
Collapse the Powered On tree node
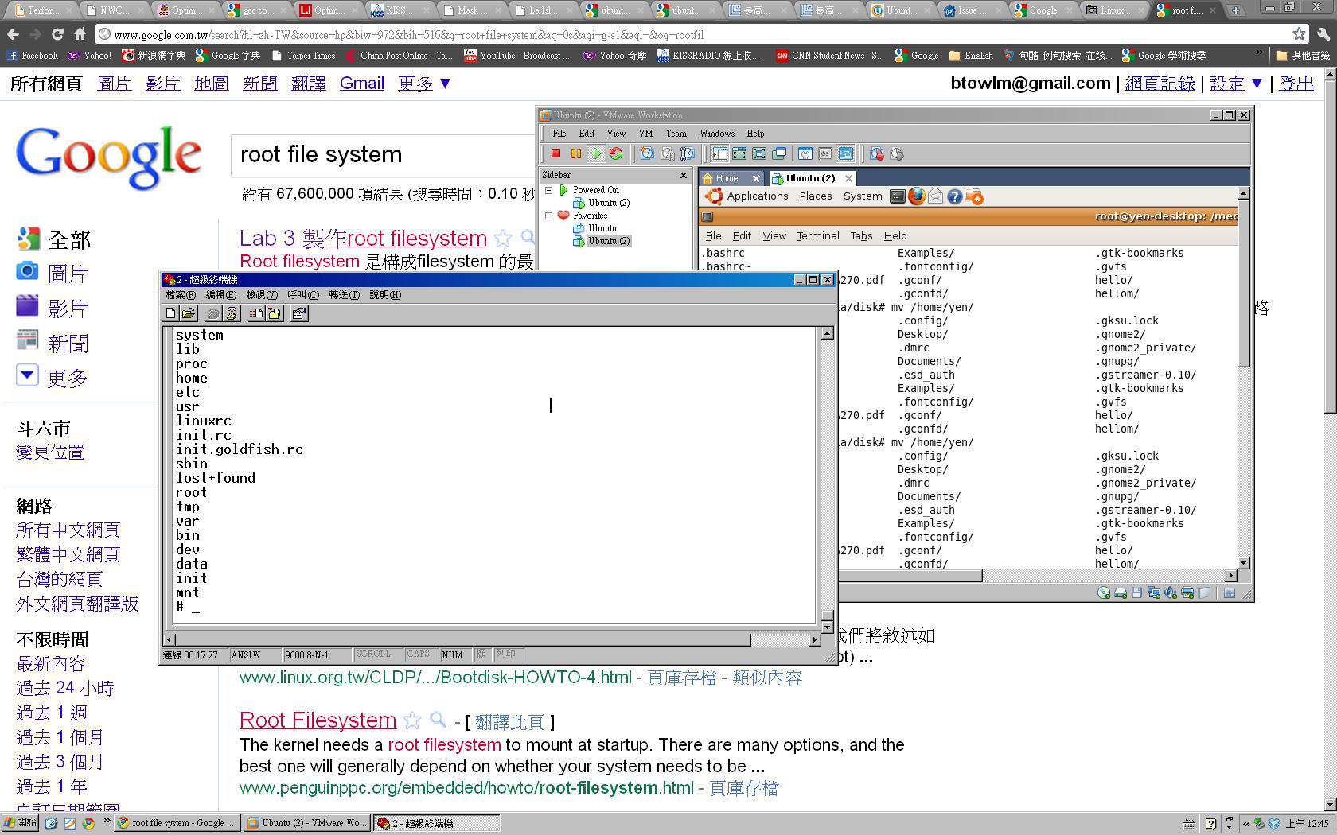coord(548,191)
